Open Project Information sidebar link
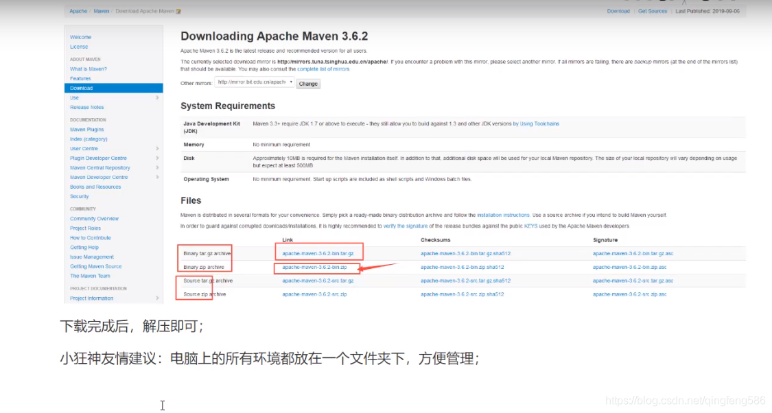 91,298
